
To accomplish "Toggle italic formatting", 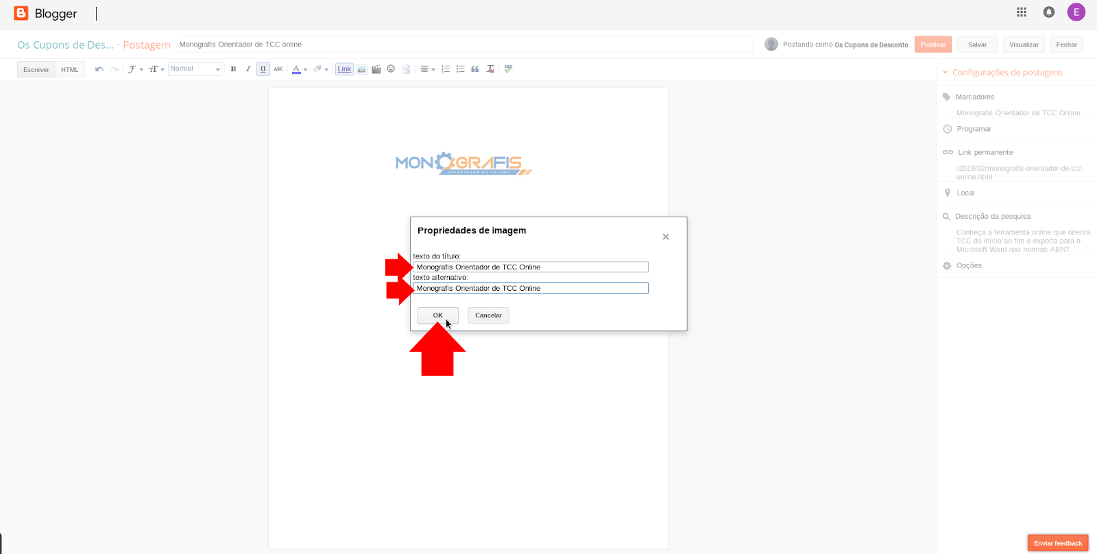I will coord(248,69).
